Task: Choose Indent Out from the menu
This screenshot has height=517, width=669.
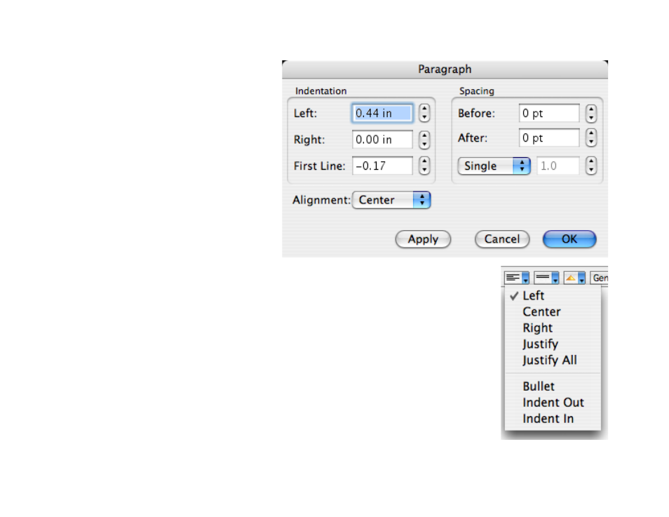Action: click(x=553, y=403)
